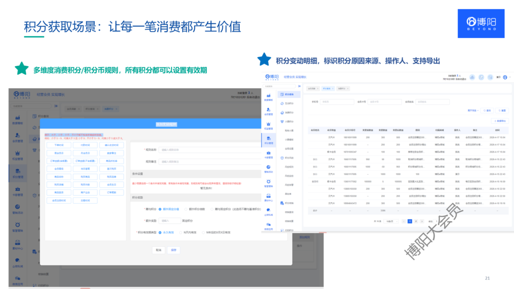Select 额外固定分值 radio option

click(160, 209)
